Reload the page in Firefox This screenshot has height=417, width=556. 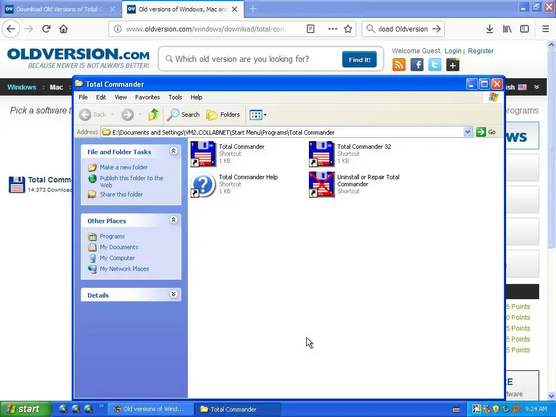click(x=46, y=29)
